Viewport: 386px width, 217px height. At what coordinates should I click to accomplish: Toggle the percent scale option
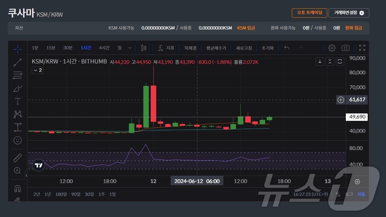(338, 194)
